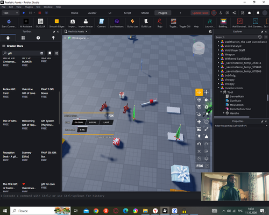Open the Lux Assistant plugin
The width and height of the screenshot is (269, 215).
[x=117, y=23]
